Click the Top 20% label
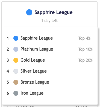The image size is (100, 107). click(x=86, y=60)
